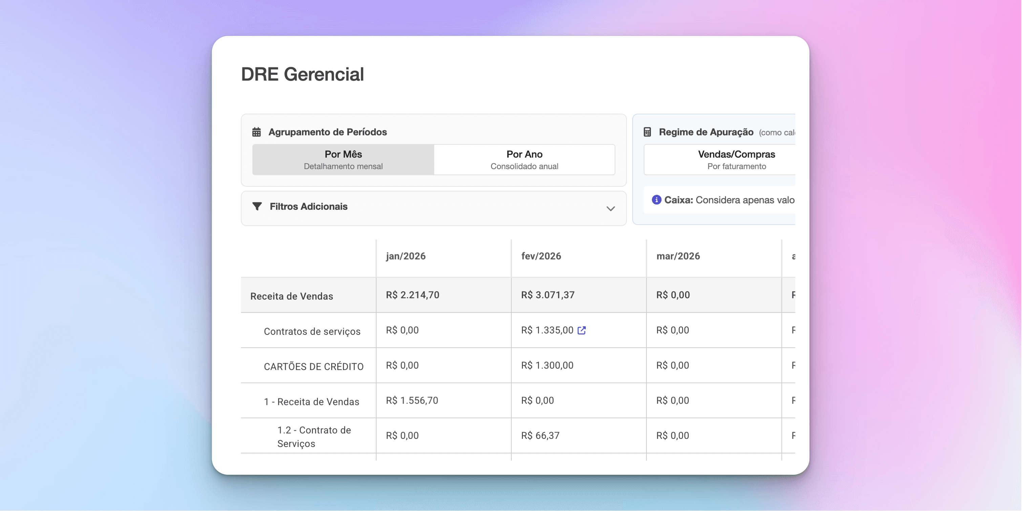1022x511 pixels.
Task: Open external link icon beside R$ 1.335,00
Action: 582,330
